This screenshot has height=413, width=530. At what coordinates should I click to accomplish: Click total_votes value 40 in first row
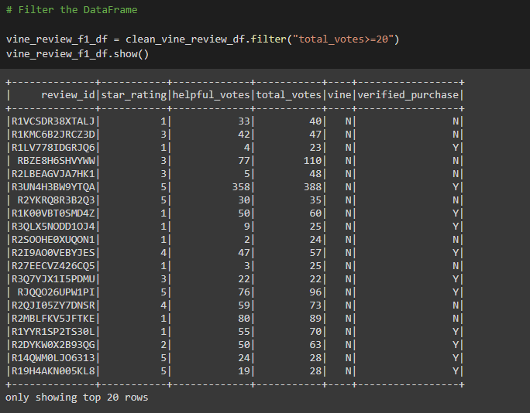[x=315, y=121]
